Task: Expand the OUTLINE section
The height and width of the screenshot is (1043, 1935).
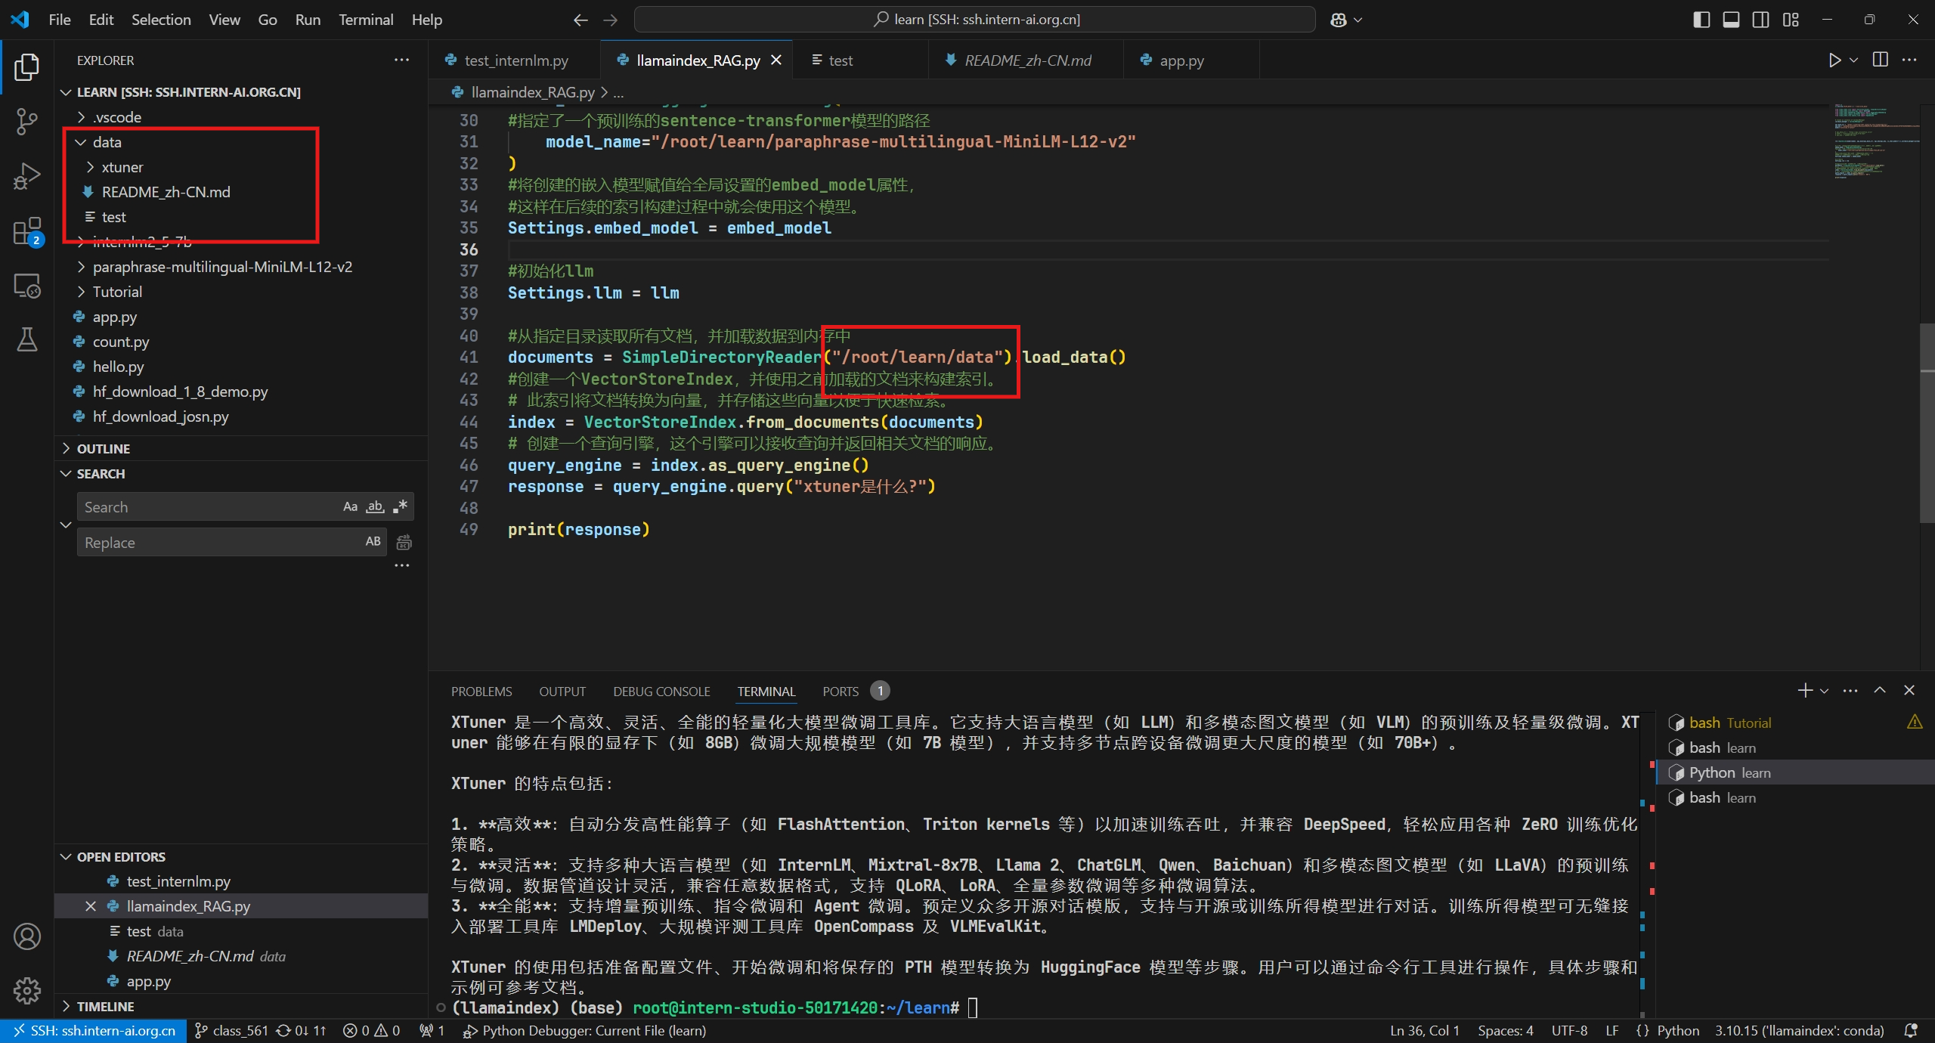Action: [103, 449]
